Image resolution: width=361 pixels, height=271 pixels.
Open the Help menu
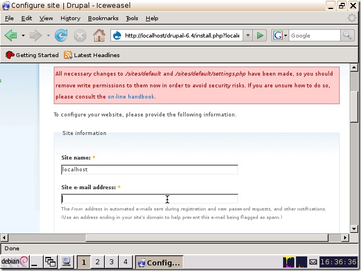pos(152,18)
